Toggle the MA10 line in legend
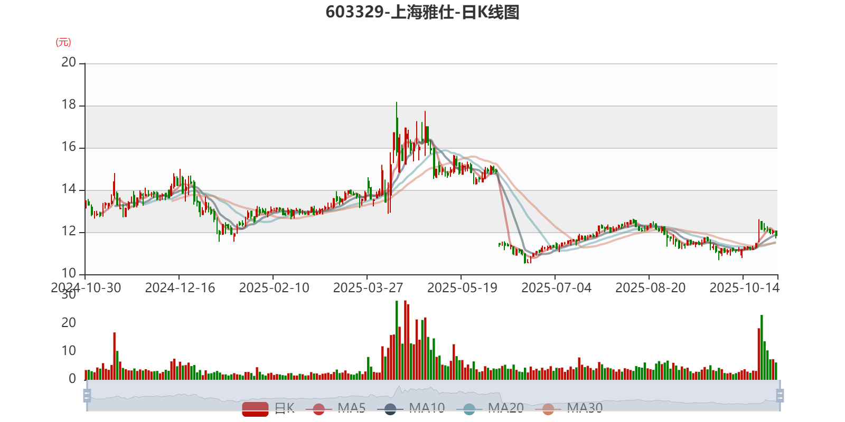The width and height of the screenshot is (845, 422). click(x=411, y=408)
